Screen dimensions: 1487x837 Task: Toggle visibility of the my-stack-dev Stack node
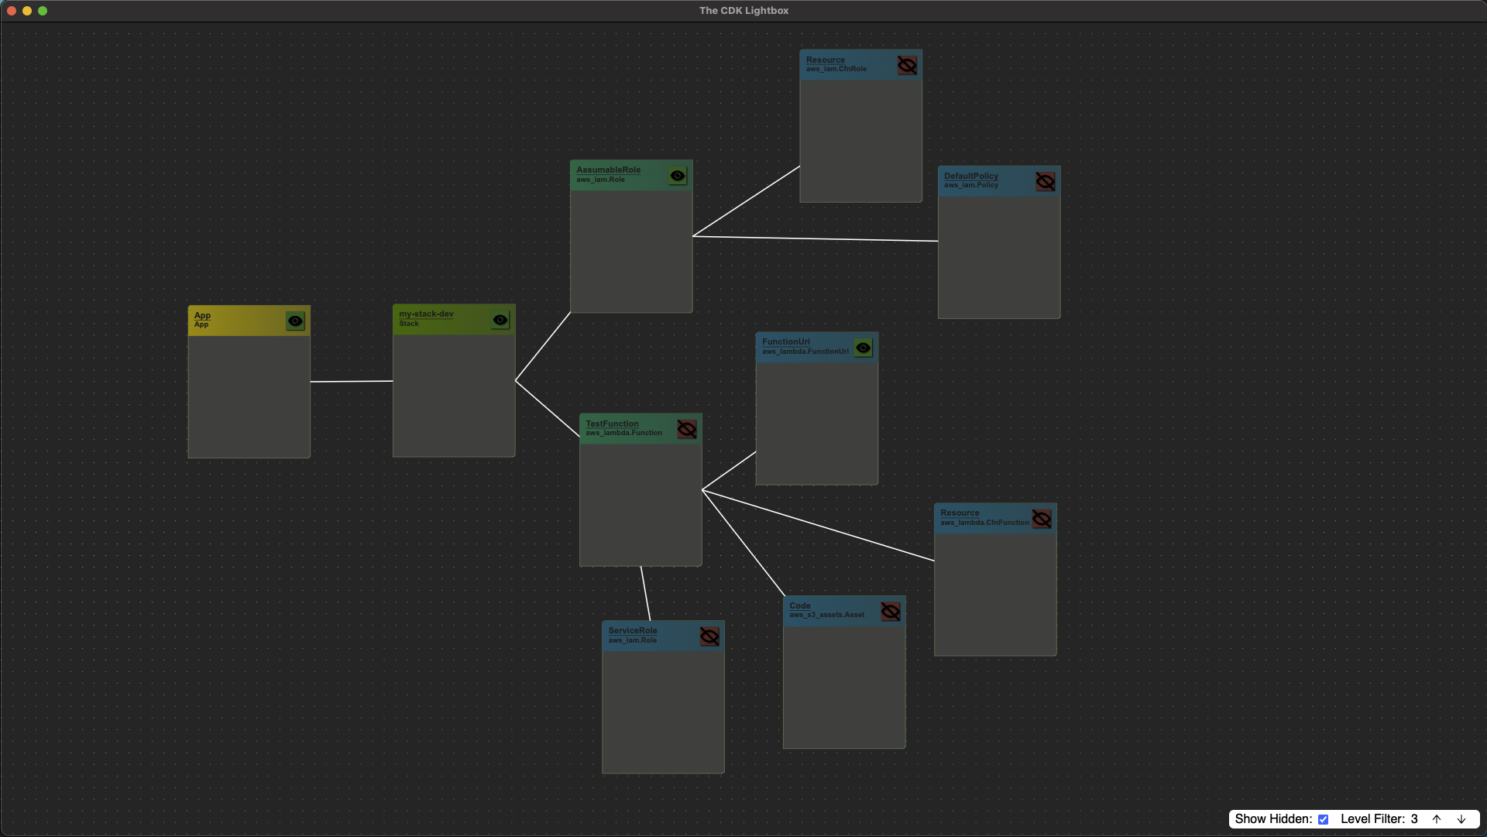coord(500,320)
